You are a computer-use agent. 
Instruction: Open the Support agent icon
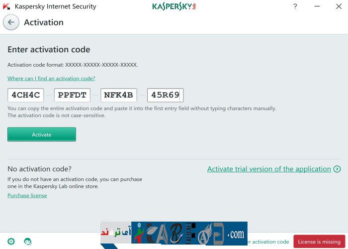point(28,242)
